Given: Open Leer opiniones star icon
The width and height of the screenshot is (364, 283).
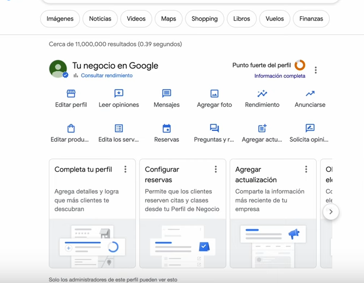Looking at the screenshot, I should [x=118, y=93].
